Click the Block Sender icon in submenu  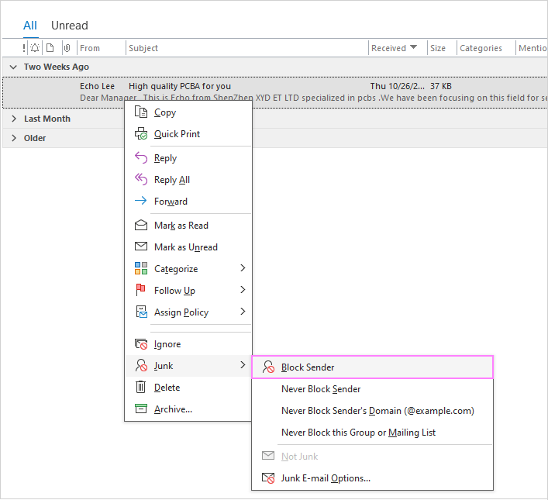tap(268, 367)
